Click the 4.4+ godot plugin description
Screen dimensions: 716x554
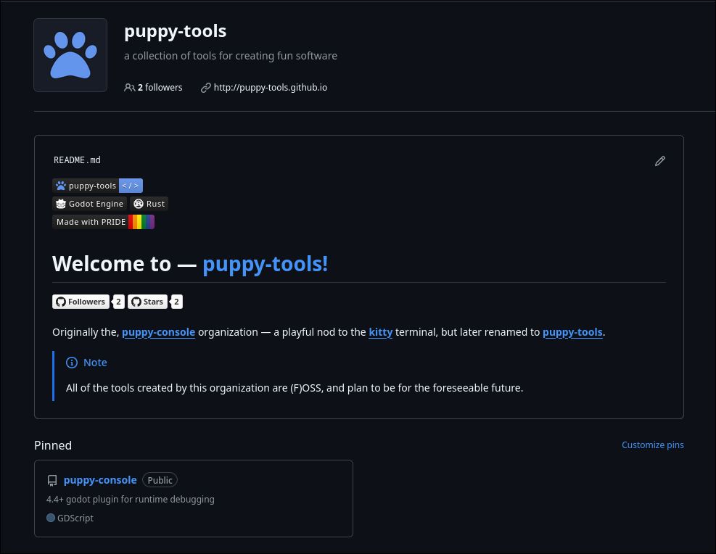pos(131,499)
